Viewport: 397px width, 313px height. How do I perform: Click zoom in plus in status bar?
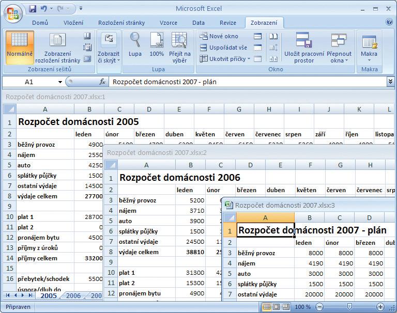tap(380, 307)
